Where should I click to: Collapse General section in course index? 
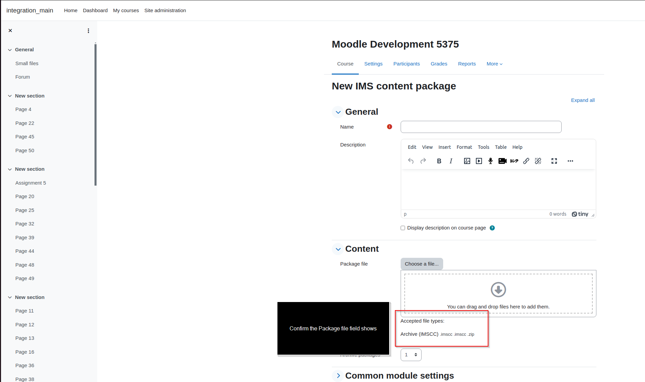(x=10, y=50)
